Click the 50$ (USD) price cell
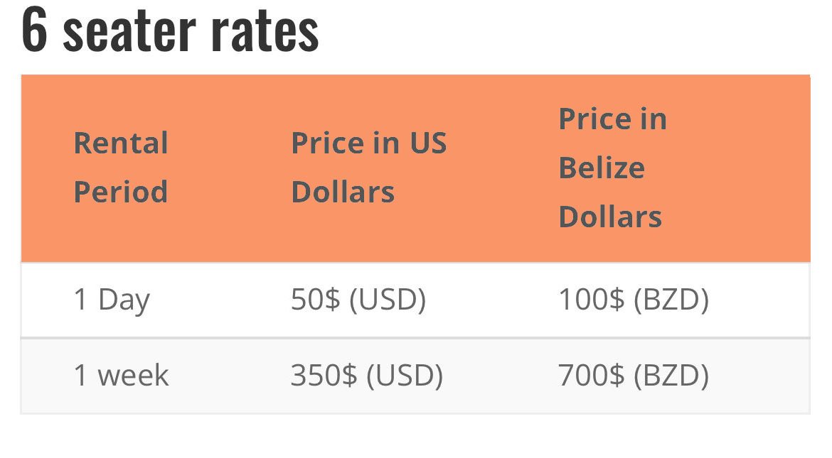The height and width of the screenshot is (458, 832). 358,300
